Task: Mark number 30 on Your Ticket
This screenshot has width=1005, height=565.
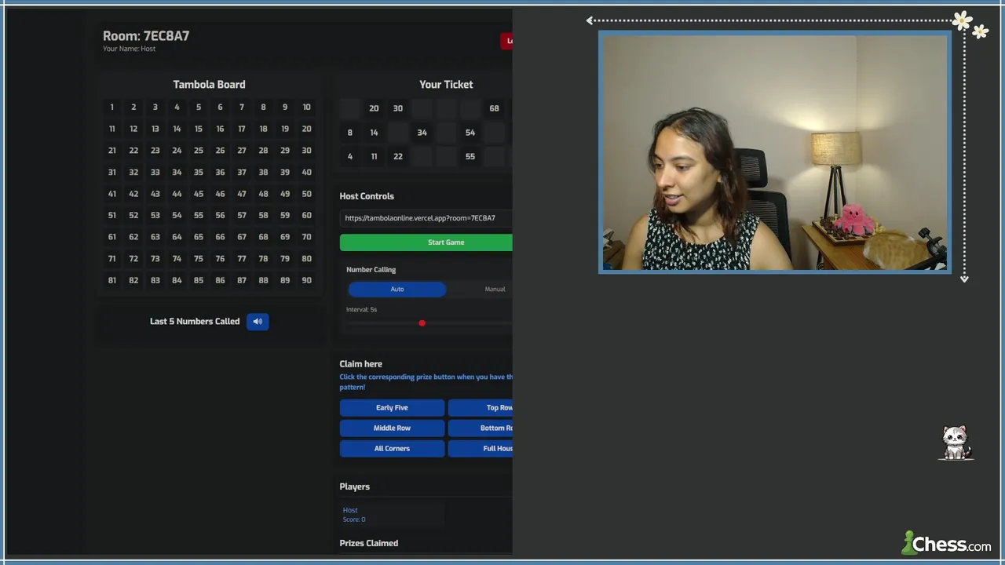Action: [398, 108]
